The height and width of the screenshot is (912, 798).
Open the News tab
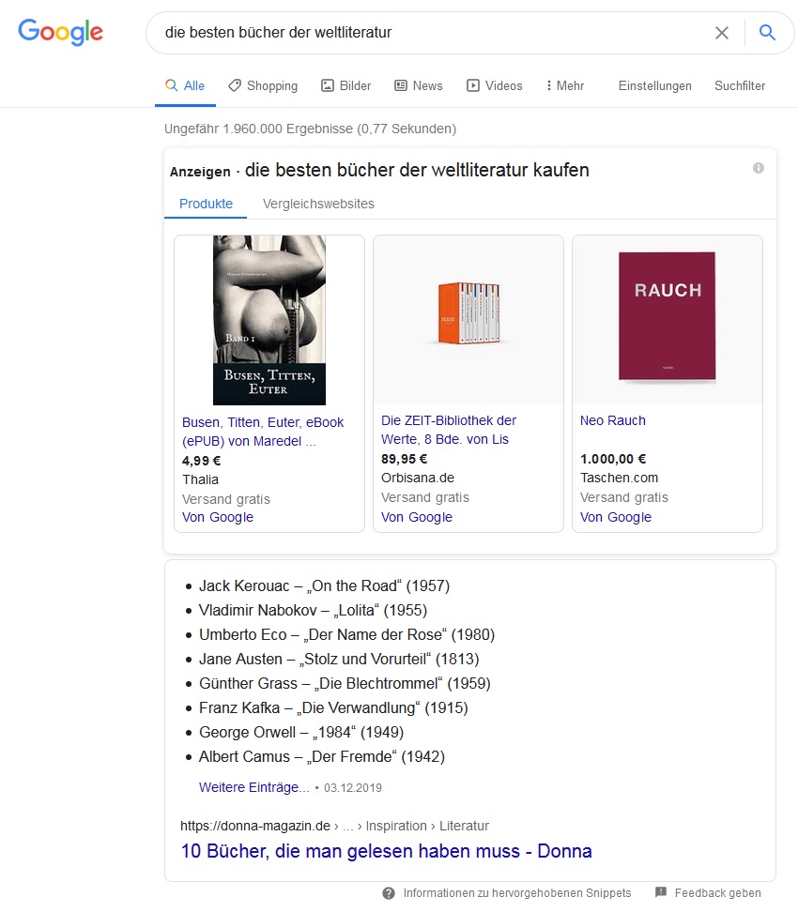pos(418,85)
